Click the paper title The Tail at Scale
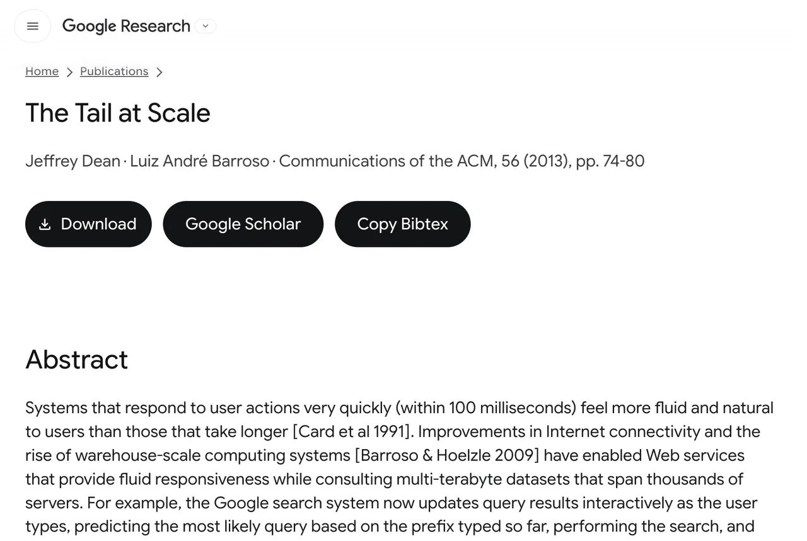Screen dimensions: 807x541 click(x=118, y=113)
